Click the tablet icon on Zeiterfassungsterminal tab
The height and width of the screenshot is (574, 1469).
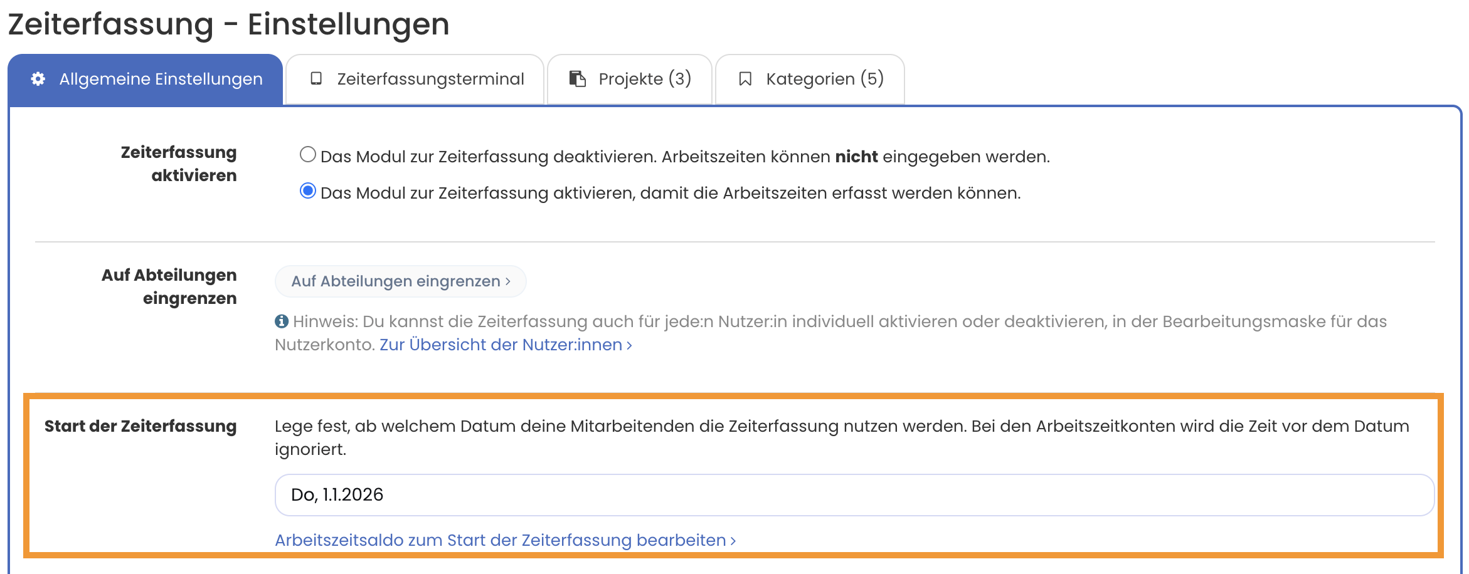pos(316,79)
